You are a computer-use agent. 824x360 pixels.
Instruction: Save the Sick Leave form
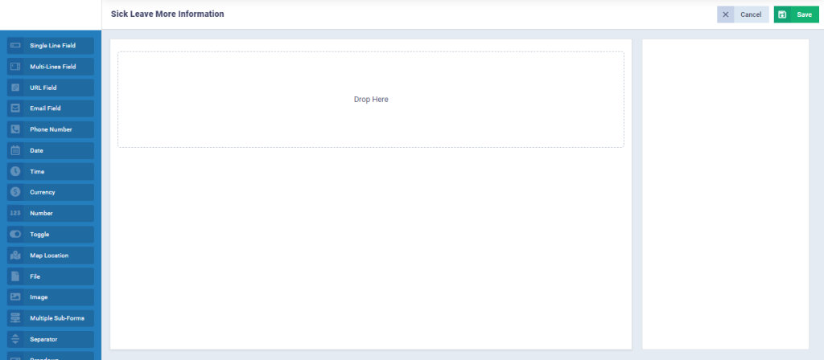[796, 14]
